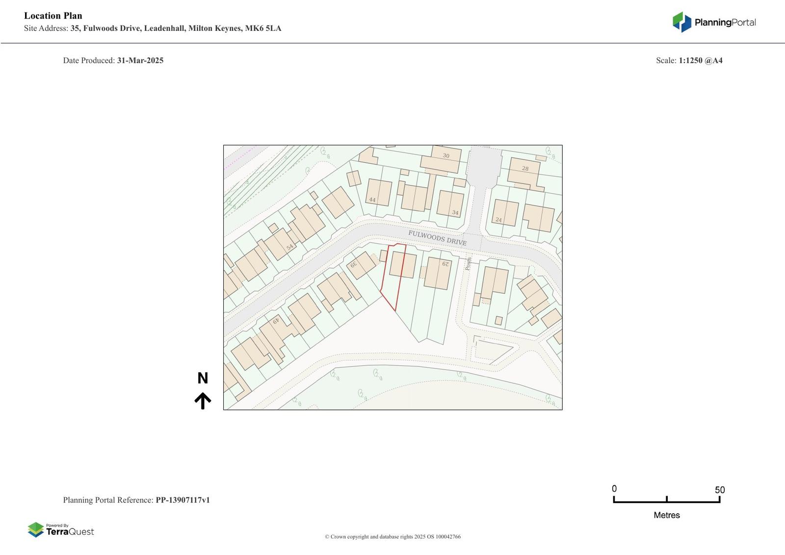Click the building numbered 44

379,193
